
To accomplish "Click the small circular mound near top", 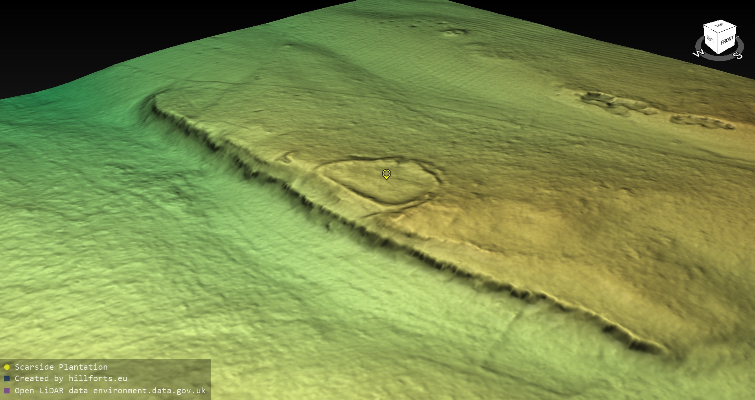I will [453, 33].
